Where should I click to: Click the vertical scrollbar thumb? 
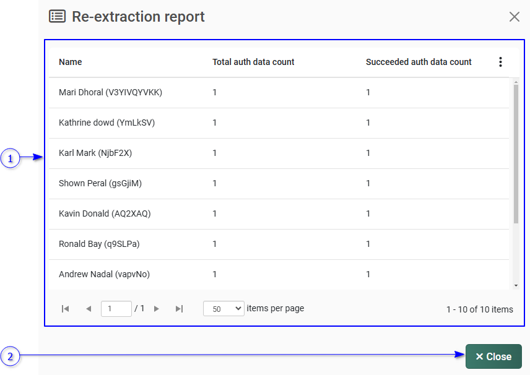coord(516,153)
